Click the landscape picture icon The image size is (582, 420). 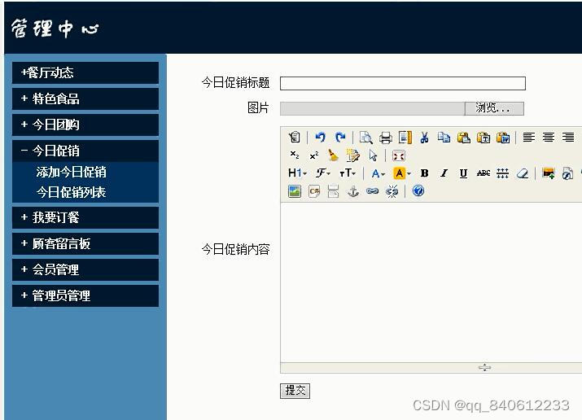tap(295, 191)
